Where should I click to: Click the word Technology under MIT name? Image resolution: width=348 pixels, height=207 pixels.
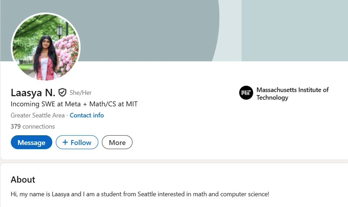click(272, 98)
